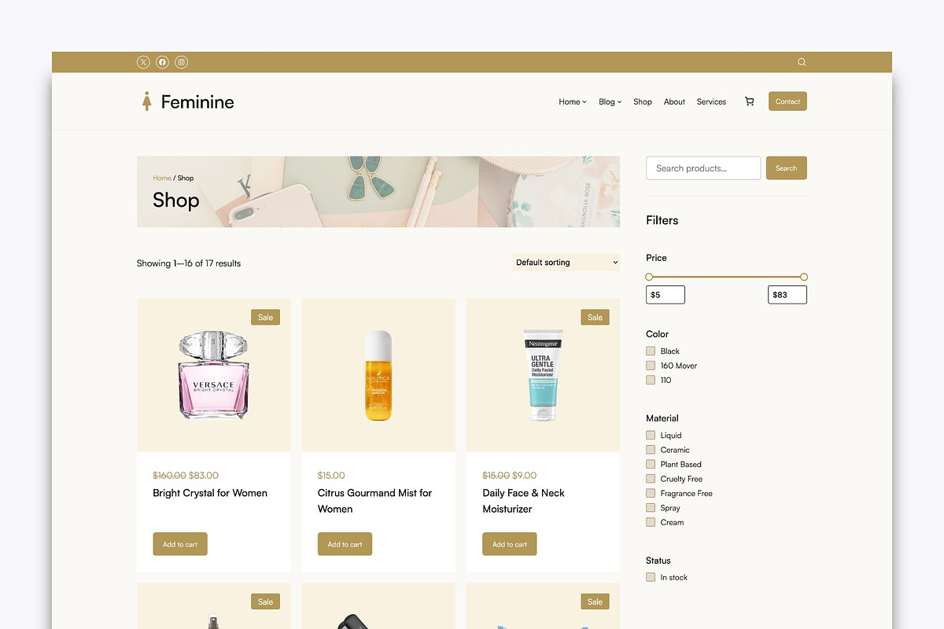Open the X (Twitter) social icon
944x629 pixels.
click(143, 62)
